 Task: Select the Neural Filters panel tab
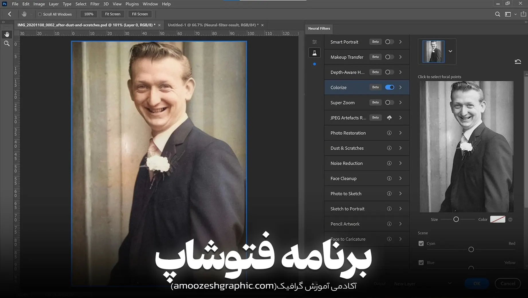[319, 28]
